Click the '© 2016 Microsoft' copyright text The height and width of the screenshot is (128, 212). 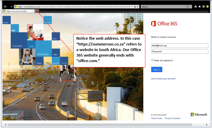pyautogui.click(x=159, y=115)
